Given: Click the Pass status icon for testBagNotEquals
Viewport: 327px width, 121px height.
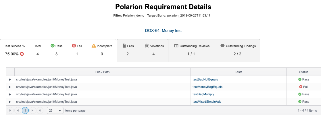Looking at the screenshot, I should point(300,79).
